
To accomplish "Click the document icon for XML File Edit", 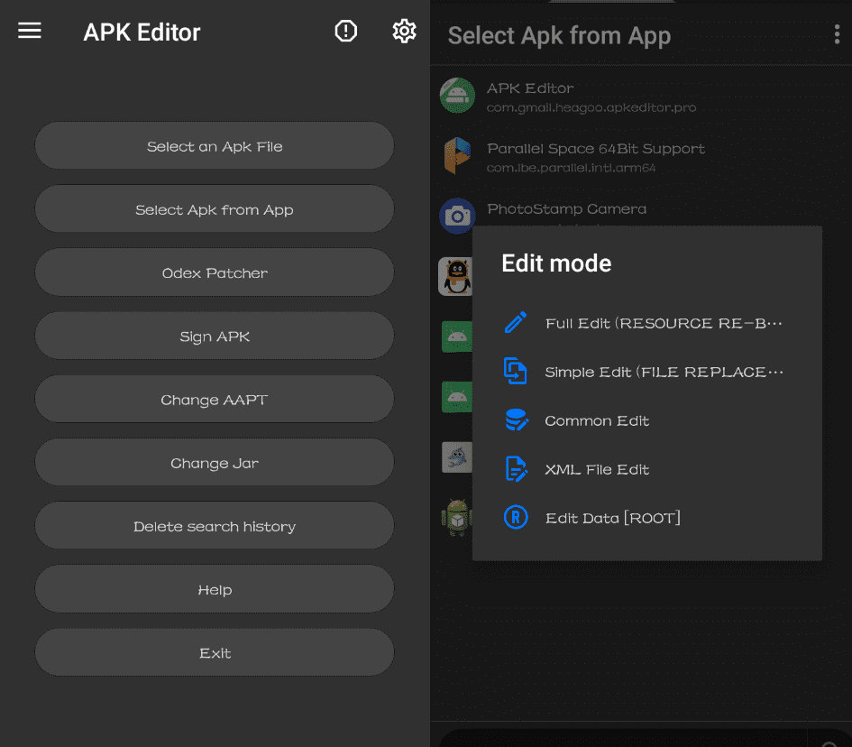I will [x=515, y=468].
